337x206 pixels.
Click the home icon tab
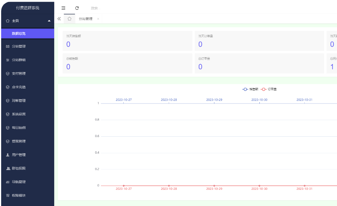click(70, 18)
